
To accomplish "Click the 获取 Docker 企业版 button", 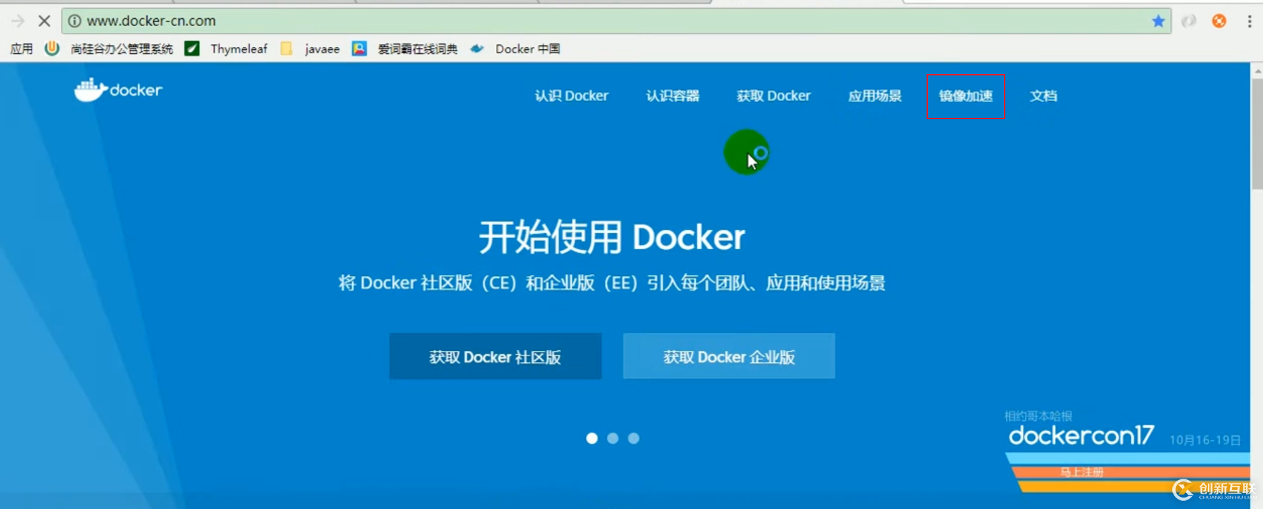I will [729, 356].
